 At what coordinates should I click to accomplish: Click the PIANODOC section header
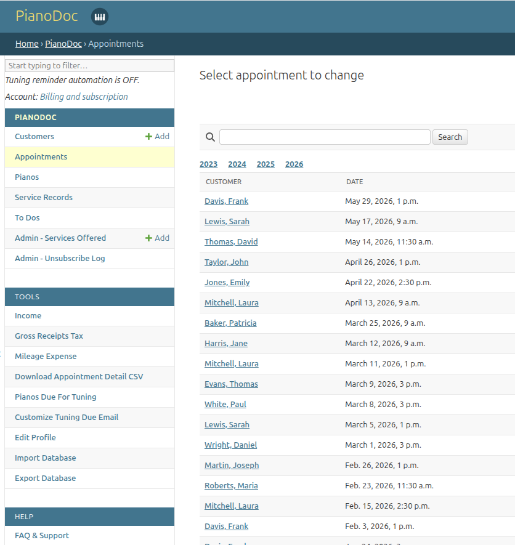point(90,118)
